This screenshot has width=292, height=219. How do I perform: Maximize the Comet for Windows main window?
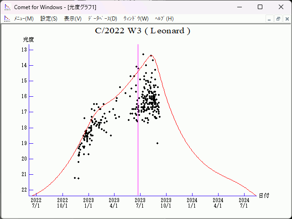[260, 7]
